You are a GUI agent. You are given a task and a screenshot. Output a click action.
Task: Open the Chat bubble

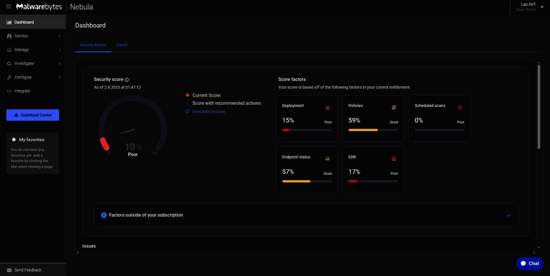(x=530, y=263)
